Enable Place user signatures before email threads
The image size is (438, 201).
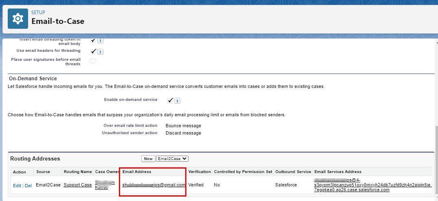pyautogui.click(x=93, y=61)
